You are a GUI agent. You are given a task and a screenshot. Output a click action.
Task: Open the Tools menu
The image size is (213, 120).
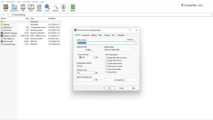tap(19, 2)
